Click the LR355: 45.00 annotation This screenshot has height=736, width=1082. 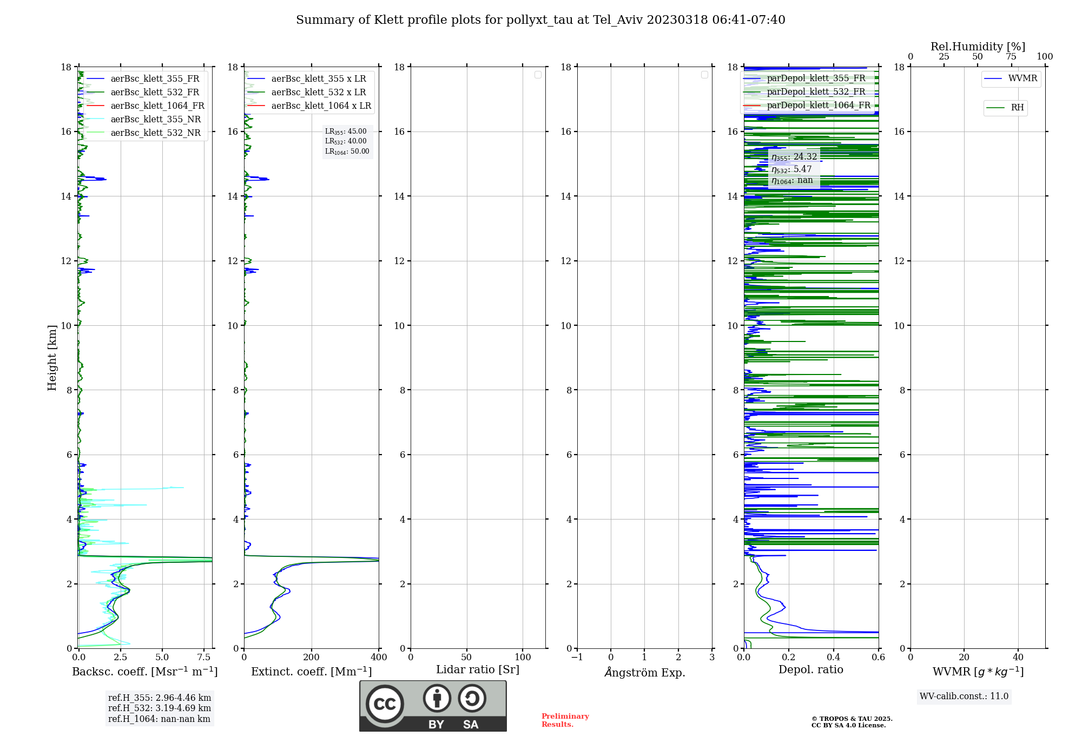pos(346,132)
